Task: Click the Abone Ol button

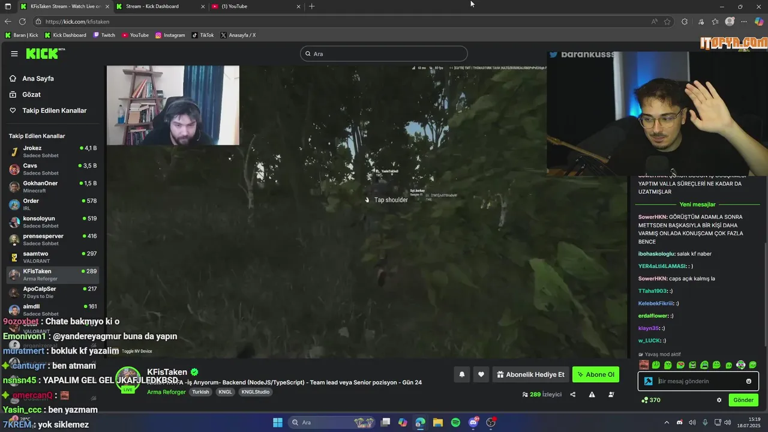Action: (596, 374)
